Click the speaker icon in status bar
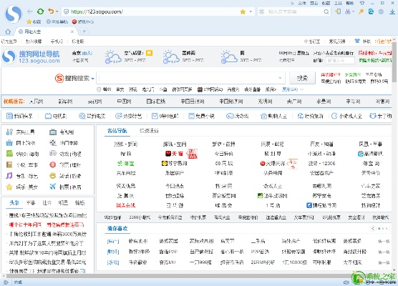398x286 pixels. [346, 282]
